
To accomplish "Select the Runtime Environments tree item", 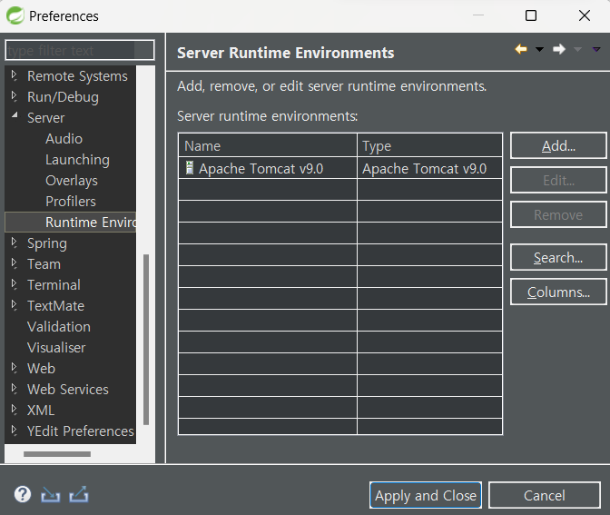I will 71,223.
